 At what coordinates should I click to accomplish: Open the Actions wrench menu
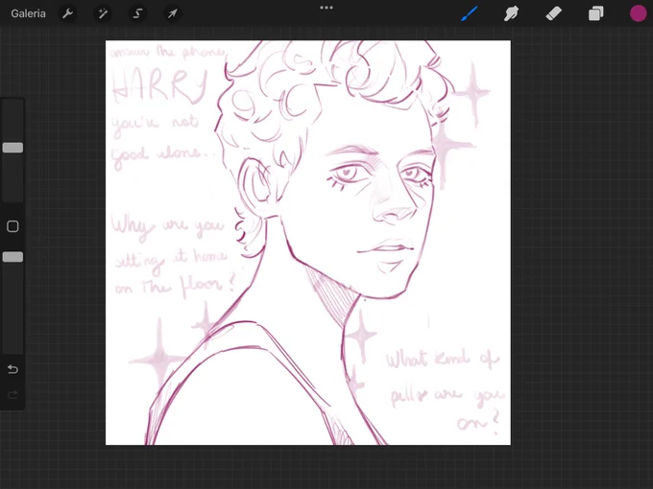click(x=67, y=13)
